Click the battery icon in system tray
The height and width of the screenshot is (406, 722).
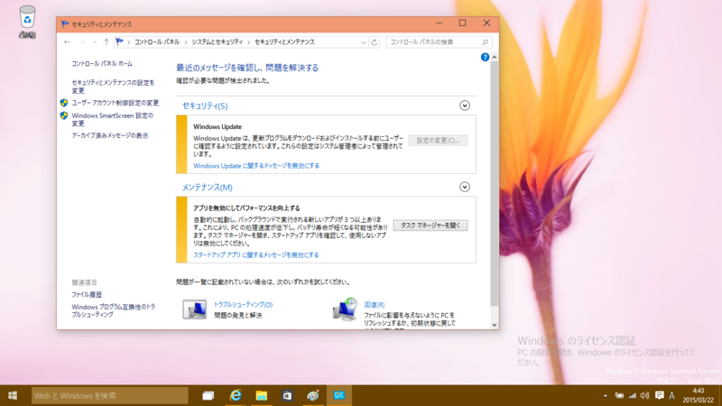(x=619, y=395)
